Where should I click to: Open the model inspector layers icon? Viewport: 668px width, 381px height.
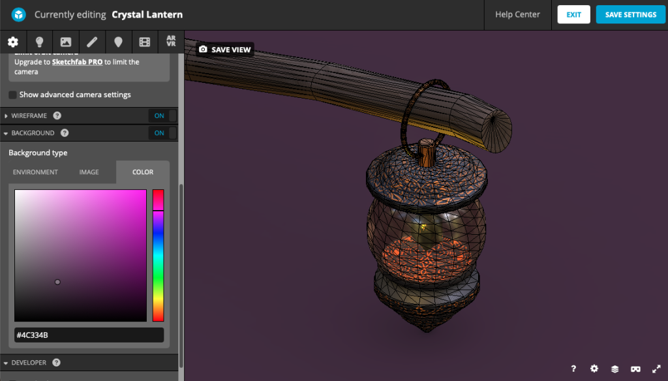coord(615,369)
